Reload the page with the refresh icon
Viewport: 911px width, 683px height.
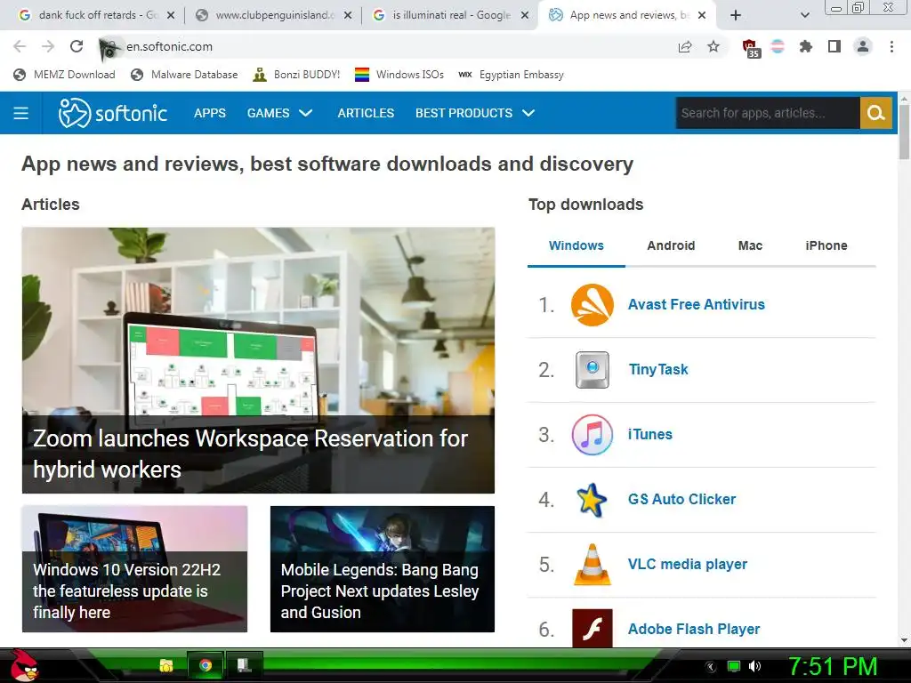pyautogui.click(x=77, y=46)
